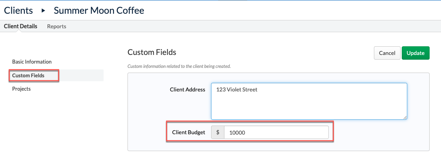Screen dimensions: 441x155
Task: Click the dollar sign currency prefix
Action: pos(218,132)
